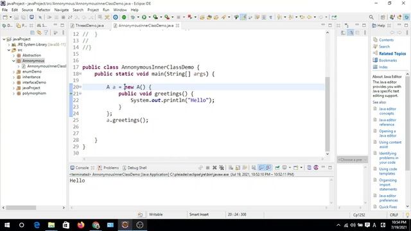Click the Remove All Terminated Launches double-X icon
The image size is (411, 231).
pyautogui.click(x=222, y=167)
